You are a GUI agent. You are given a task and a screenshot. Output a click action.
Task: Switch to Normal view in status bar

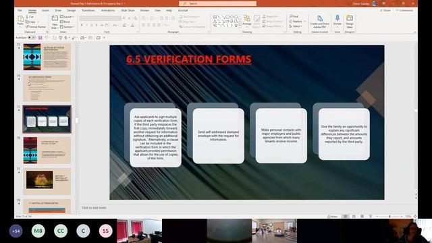345,217
